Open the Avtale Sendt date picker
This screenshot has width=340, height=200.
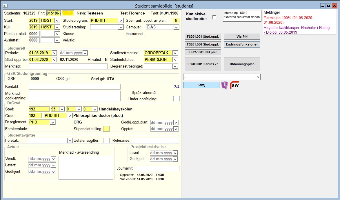[x=54, y=159]
